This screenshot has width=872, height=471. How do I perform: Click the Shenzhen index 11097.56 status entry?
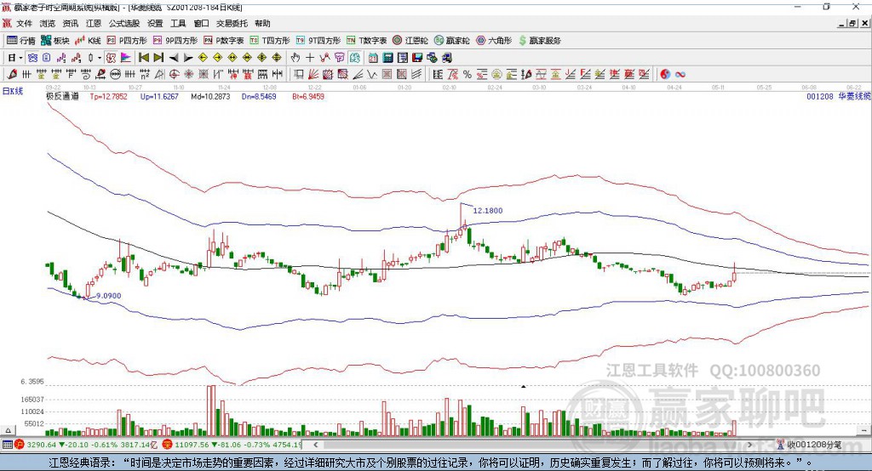233,445
